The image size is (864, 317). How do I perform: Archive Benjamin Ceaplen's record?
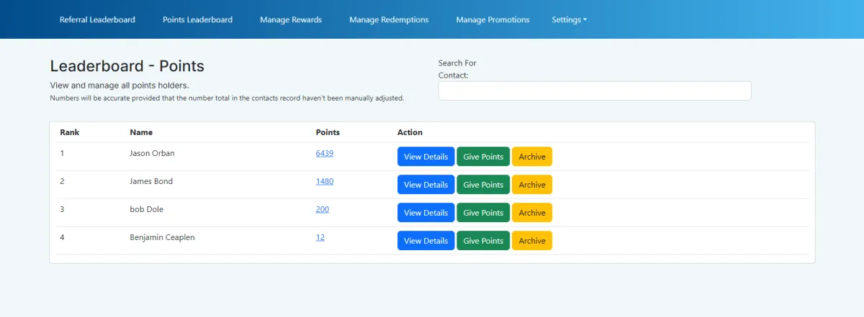(532, 241)
